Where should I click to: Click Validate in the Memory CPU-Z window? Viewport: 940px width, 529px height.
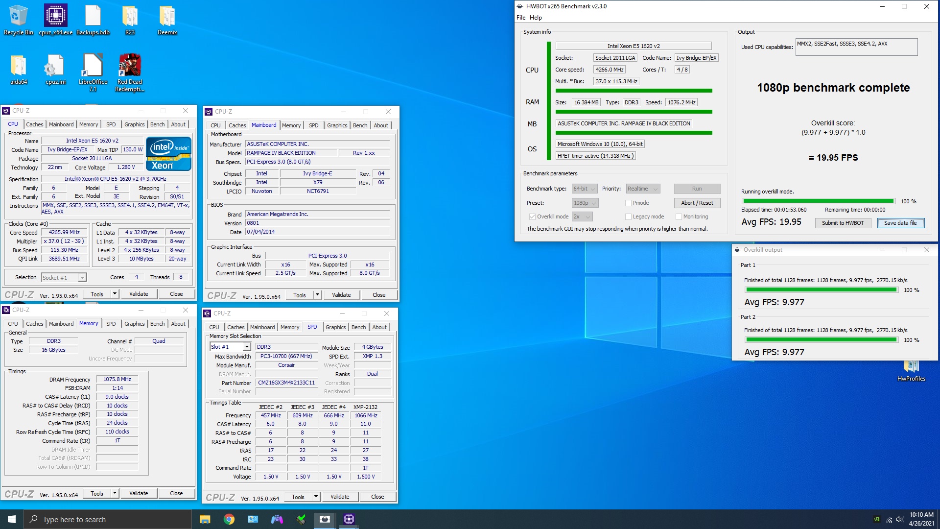pyautogui.click(x=139, y=493)
